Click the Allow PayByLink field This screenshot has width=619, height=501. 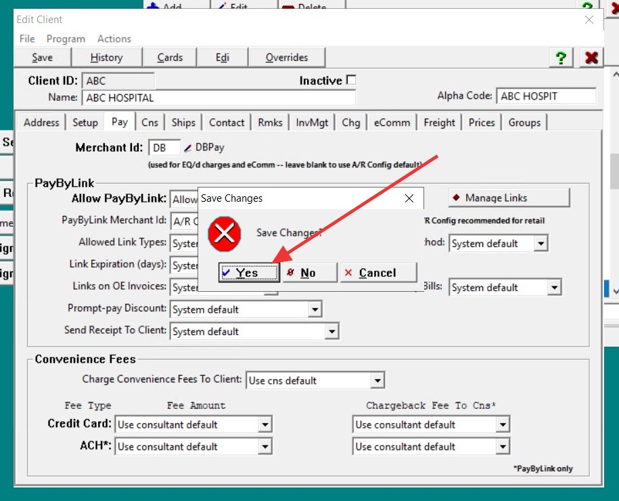click(184, 199)
